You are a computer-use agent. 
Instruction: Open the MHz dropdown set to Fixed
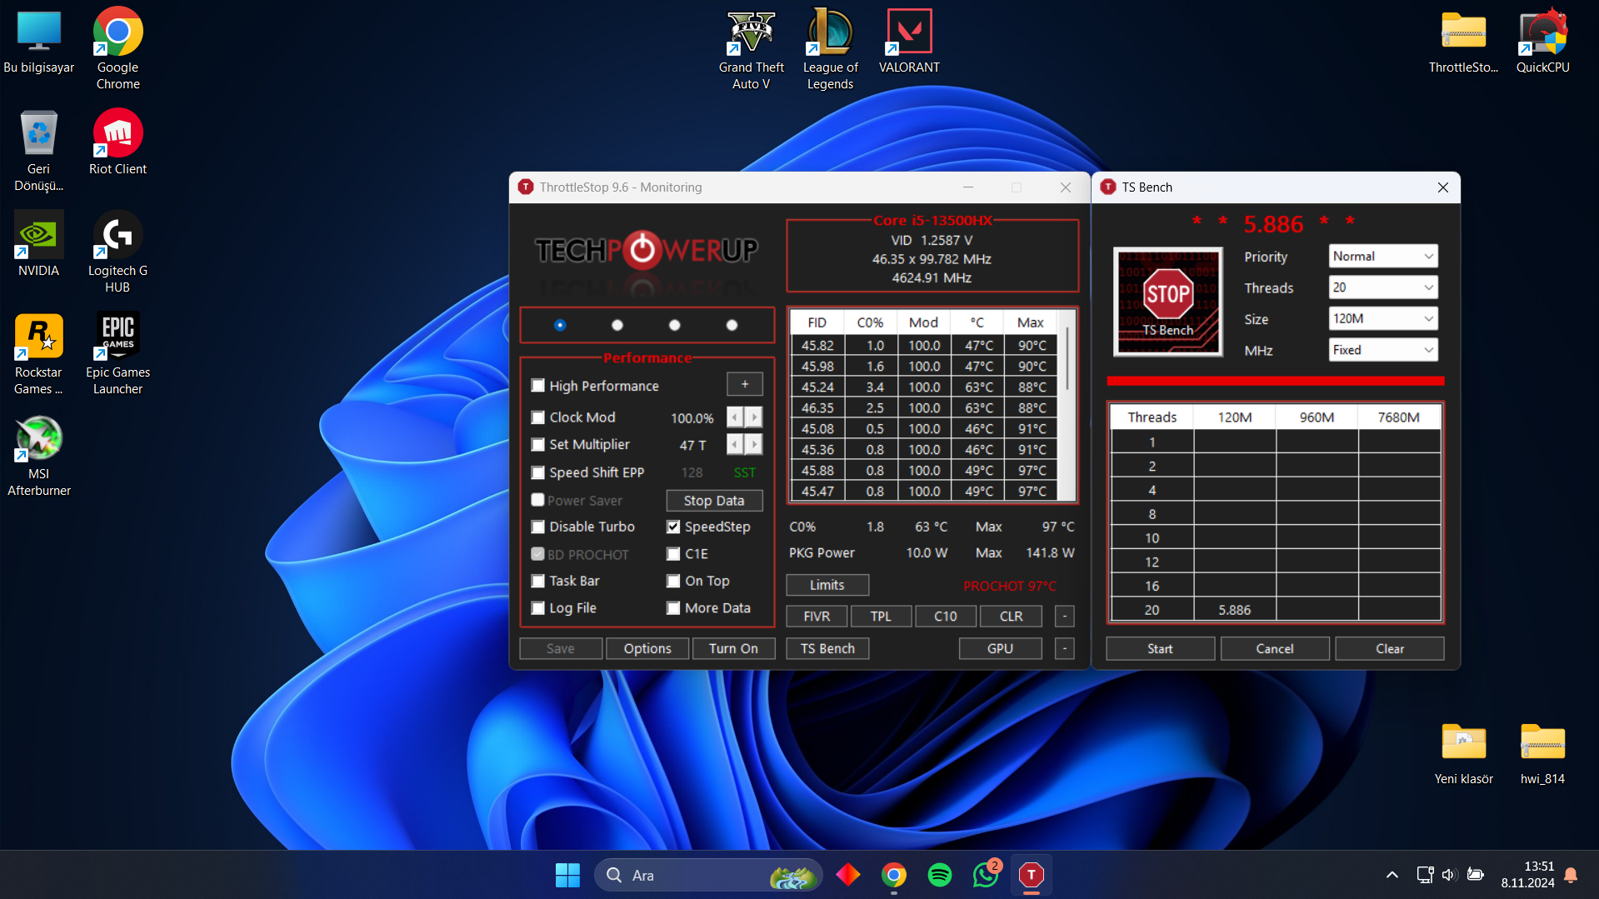point(1383,350)
